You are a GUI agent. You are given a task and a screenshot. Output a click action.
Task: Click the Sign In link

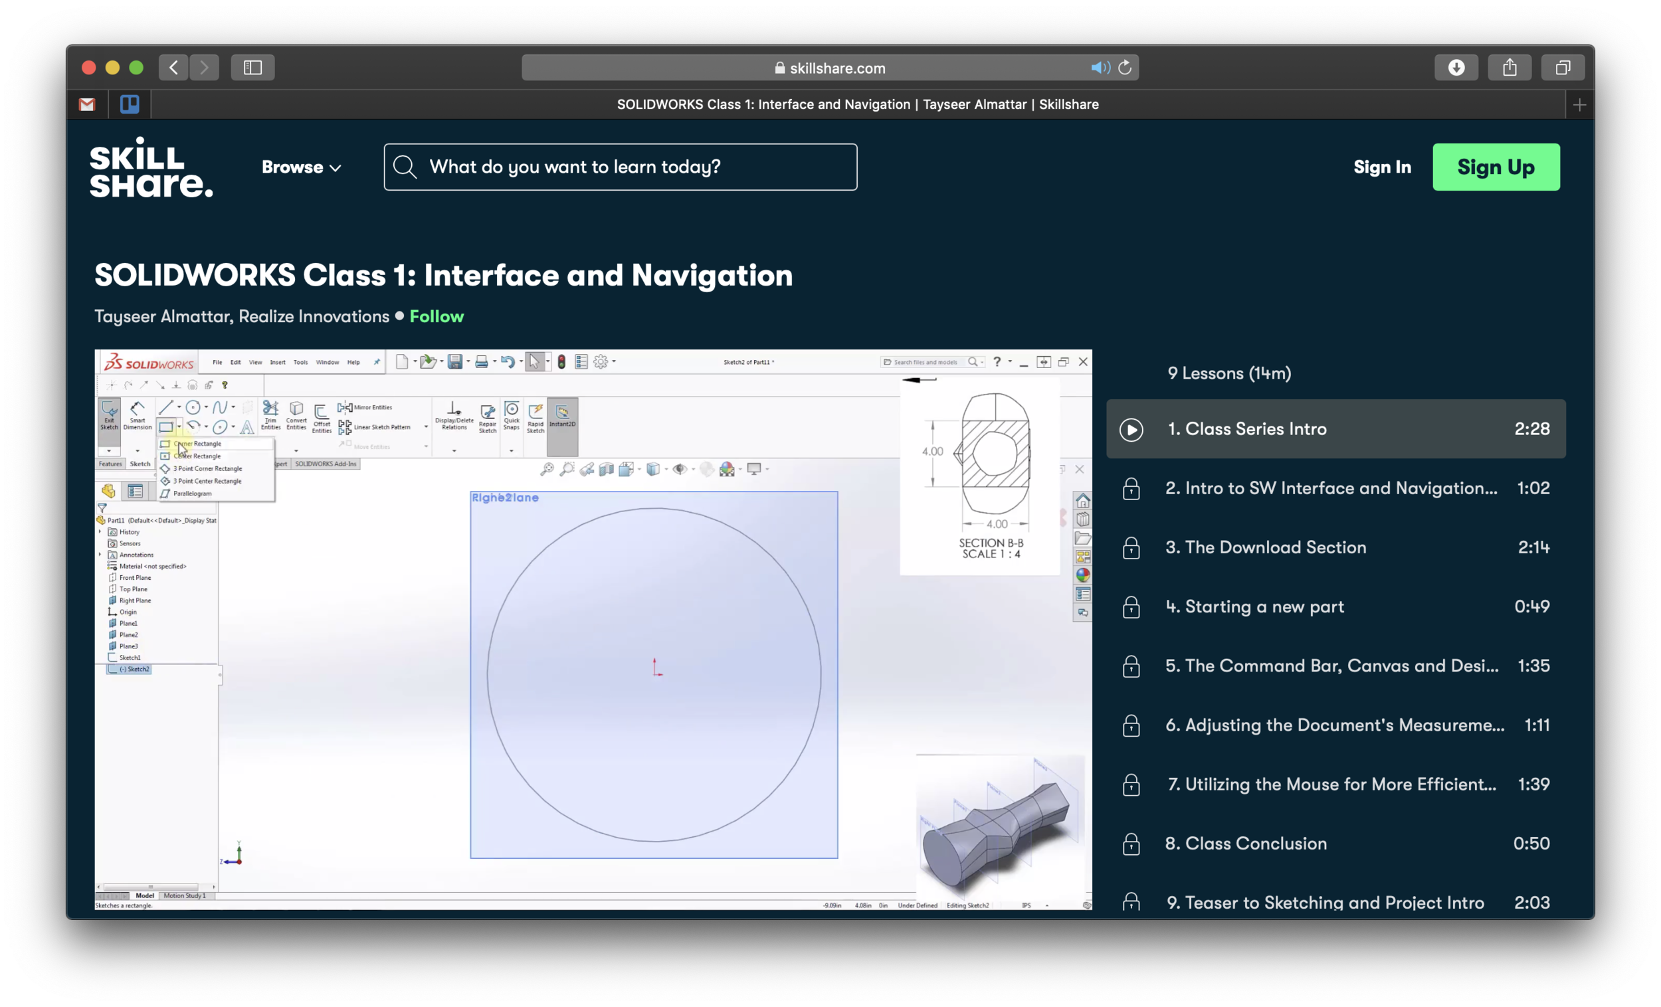pos(1382,167)
